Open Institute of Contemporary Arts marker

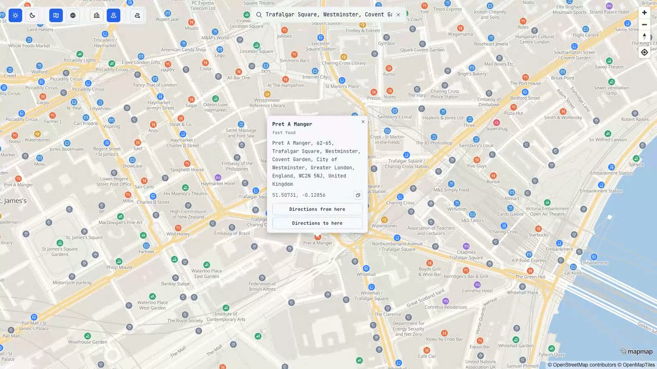pos(226,307)
